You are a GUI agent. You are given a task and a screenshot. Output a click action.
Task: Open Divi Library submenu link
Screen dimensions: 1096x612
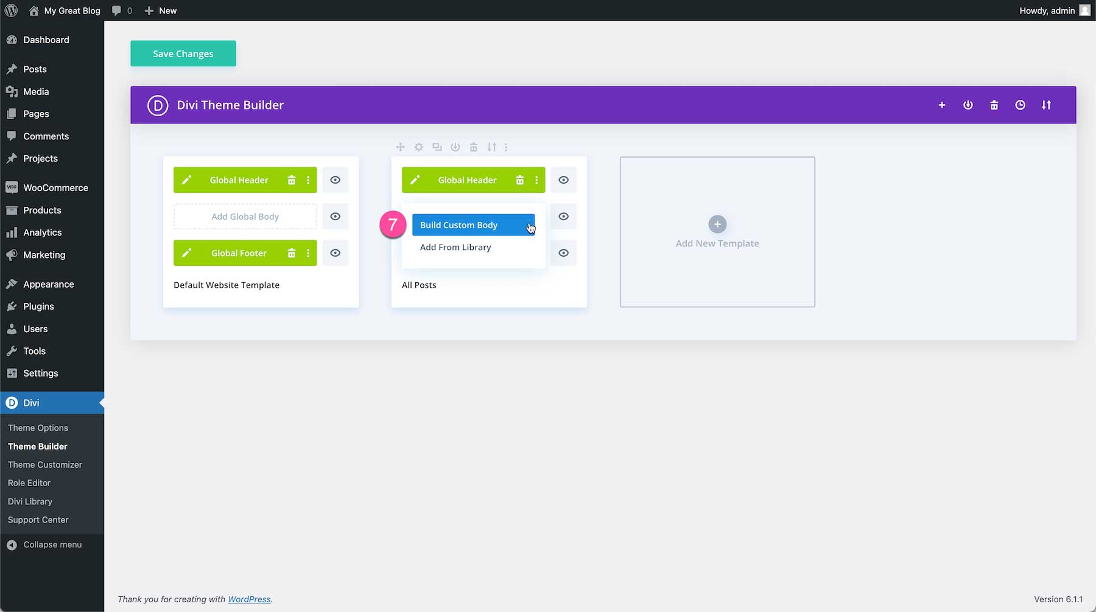click(30, 501)
